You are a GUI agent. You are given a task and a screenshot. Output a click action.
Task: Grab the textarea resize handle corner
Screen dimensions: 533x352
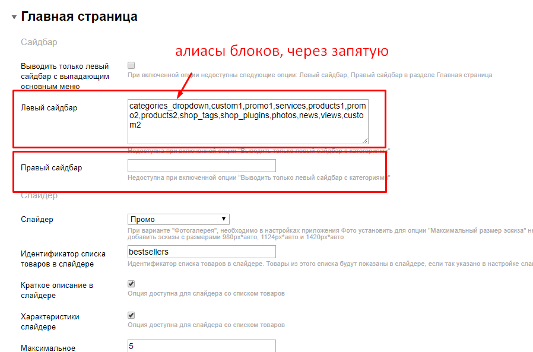point(365,141)
